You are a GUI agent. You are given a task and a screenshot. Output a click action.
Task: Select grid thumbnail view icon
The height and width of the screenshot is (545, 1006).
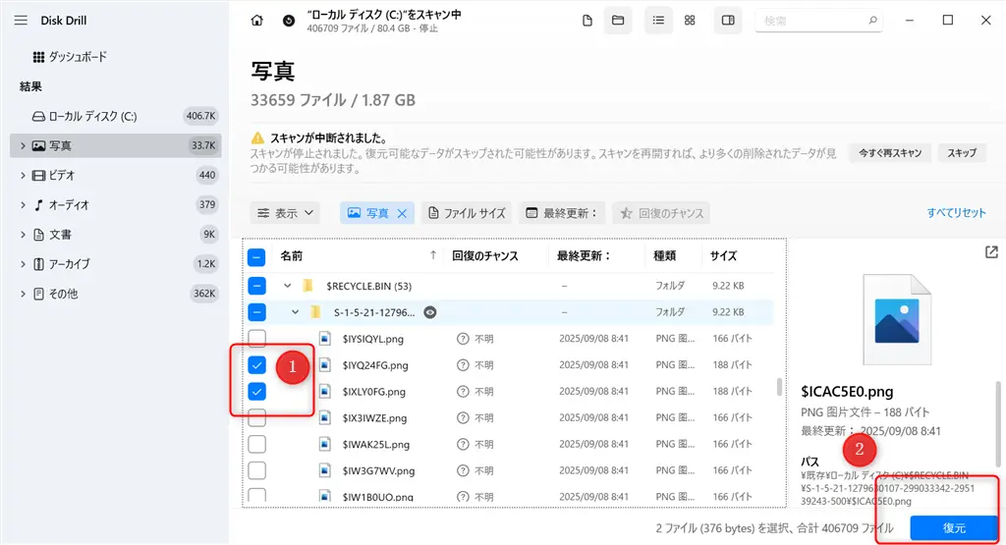690,21
